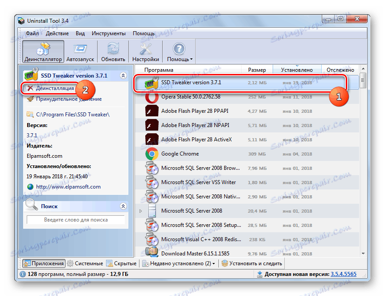Screen dimensions: 385x296
Task: Click the Uninstall Tool title bar icon
Action: click(21, 21)
